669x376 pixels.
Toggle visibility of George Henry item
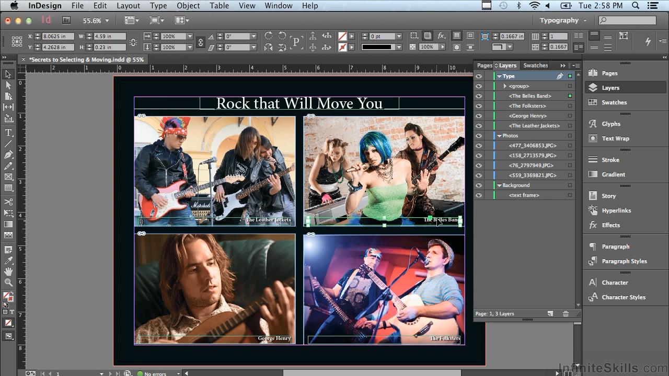tap(479, 116)
